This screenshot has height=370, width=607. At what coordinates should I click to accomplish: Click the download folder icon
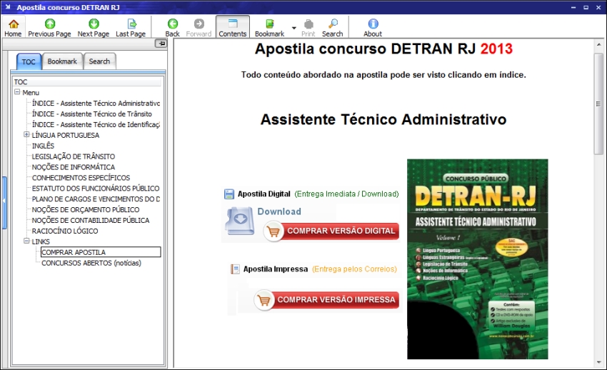click(240, 221)
